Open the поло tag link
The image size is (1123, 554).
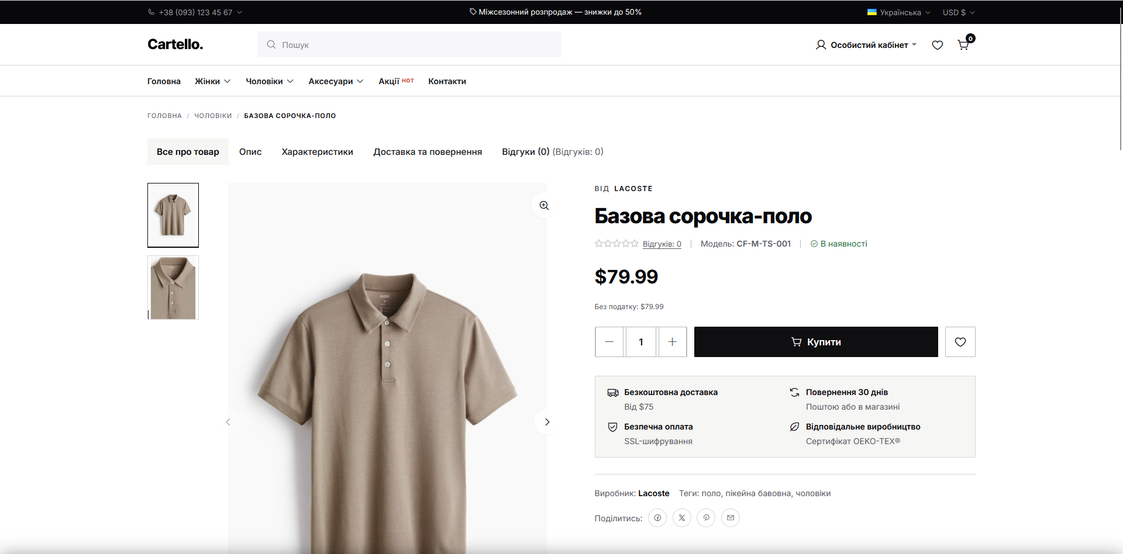coord(711,493)
